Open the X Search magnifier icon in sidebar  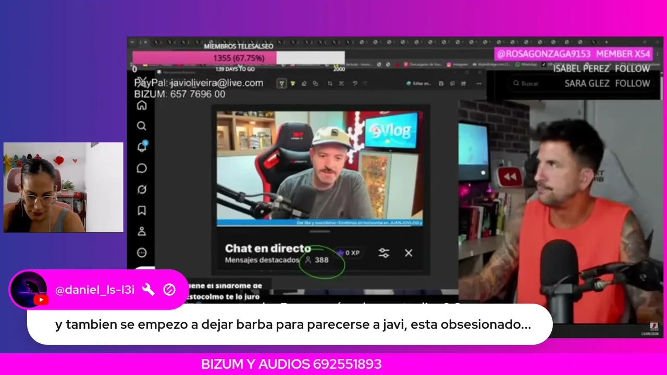[x=142, y=126]
